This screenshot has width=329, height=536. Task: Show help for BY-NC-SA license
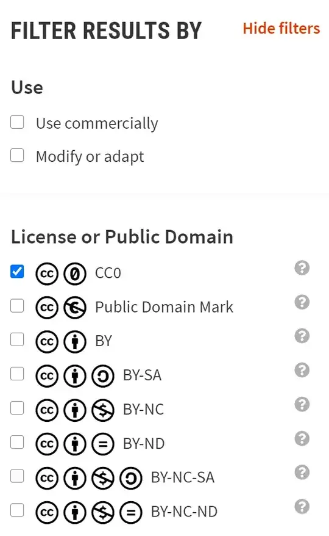(x=302, y=473)
